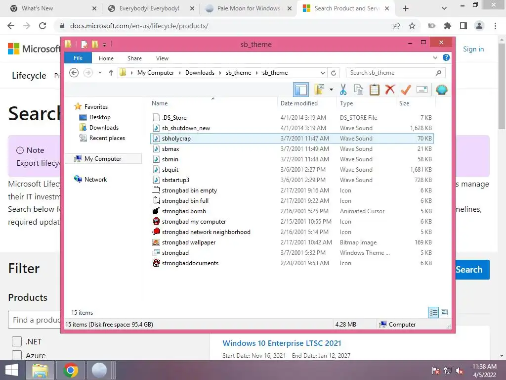Screen dimensions: 506x380
Task: Click the search magnifier icon
Action: [x=438, y=73]
